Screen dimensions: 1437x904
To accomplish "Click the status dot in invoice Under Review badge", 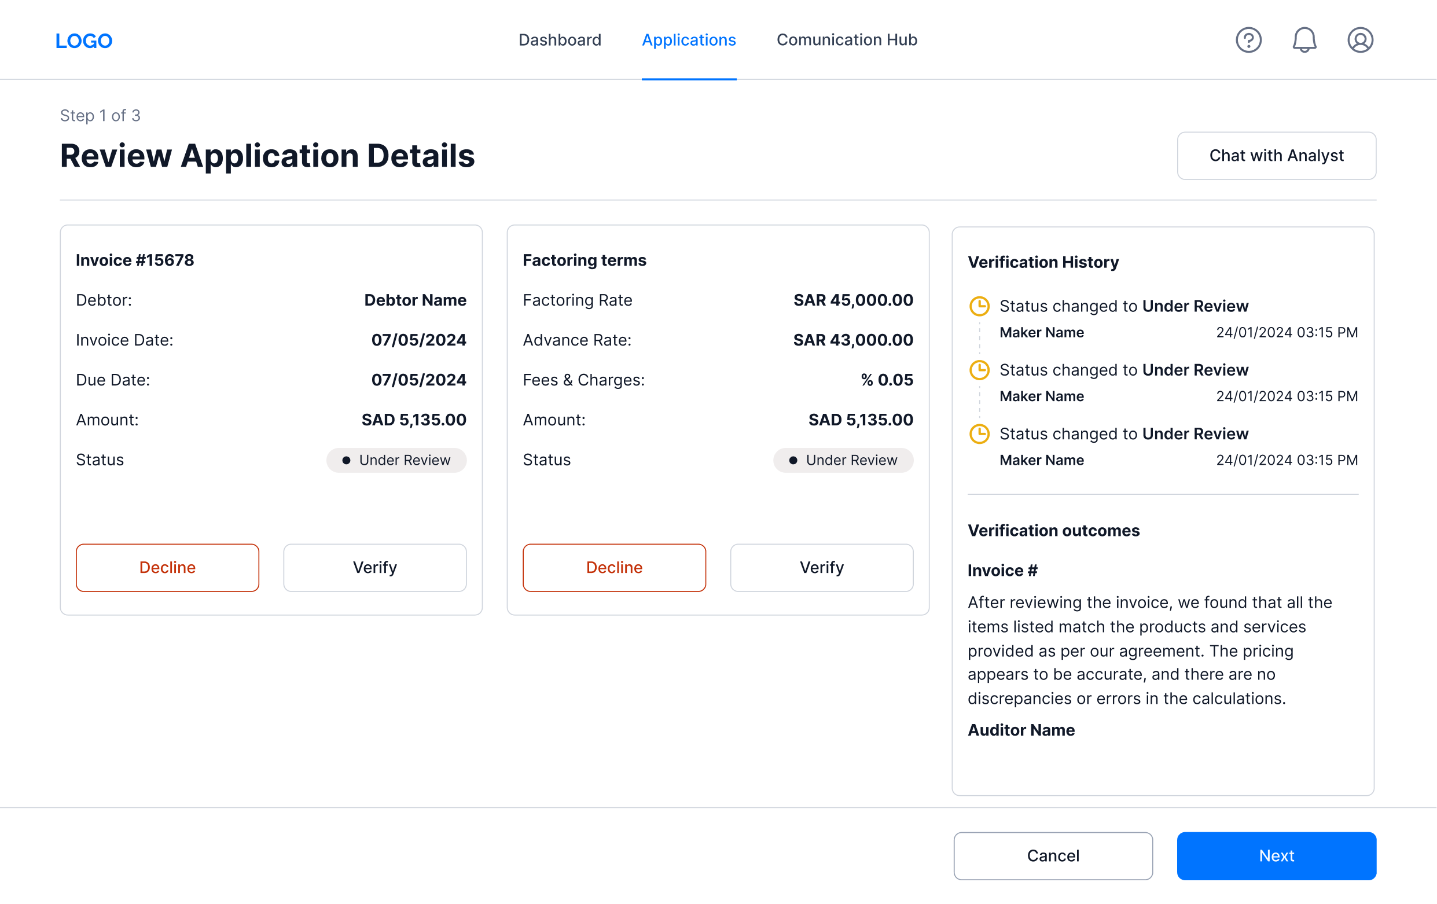I will pos(346,460).
